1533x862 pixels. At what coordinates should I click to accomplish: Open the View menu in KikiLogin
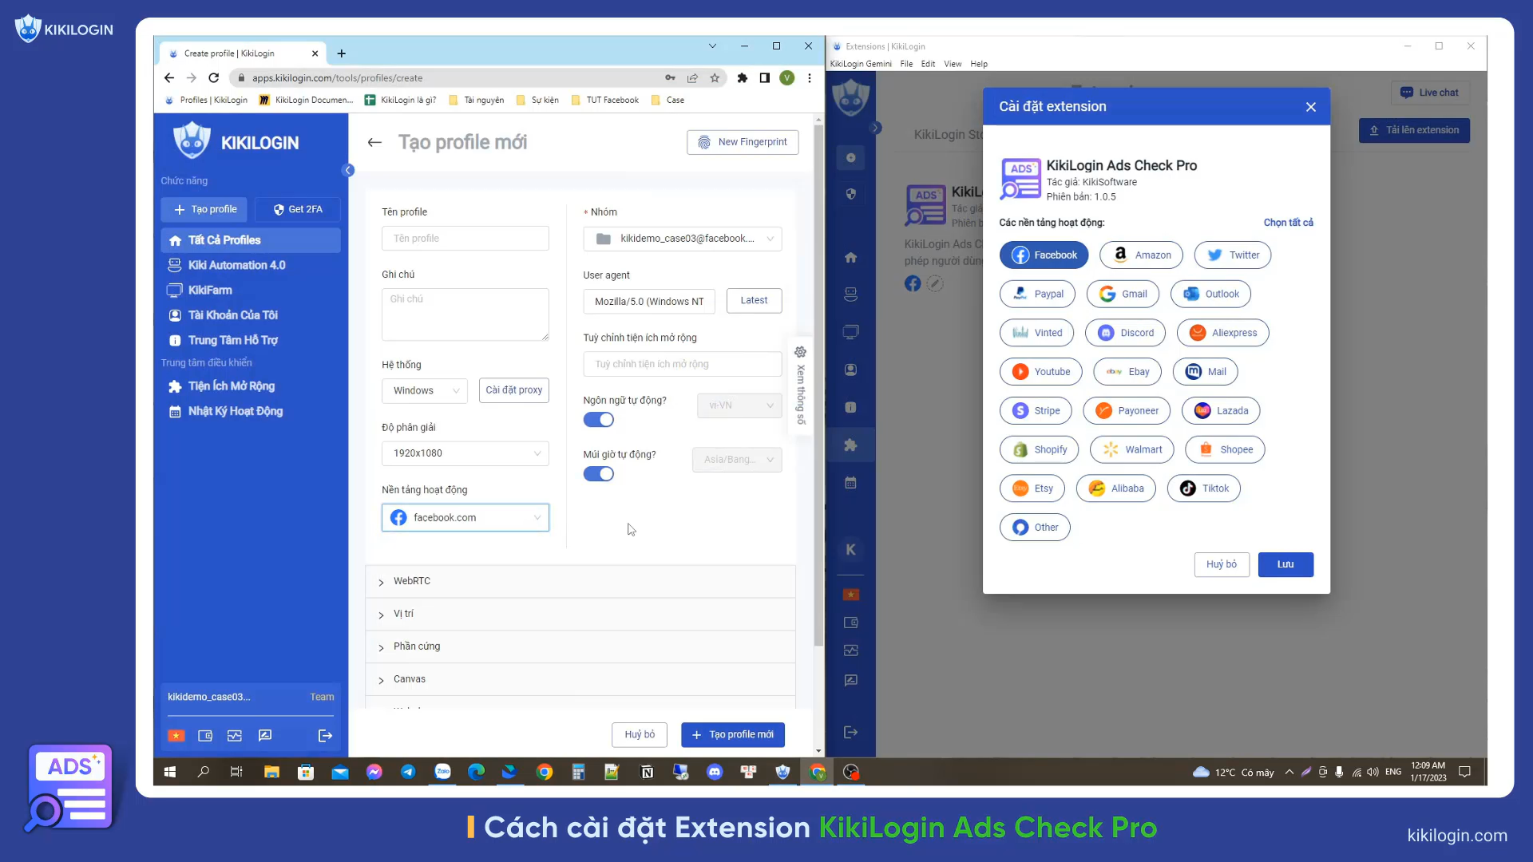(952, 64)
